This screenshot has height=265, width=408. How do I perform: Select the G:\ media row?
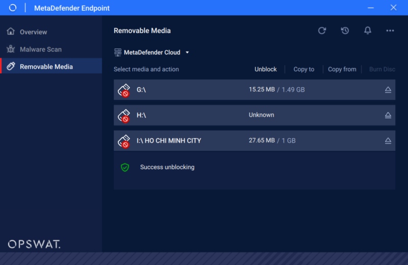click(254, 90)
